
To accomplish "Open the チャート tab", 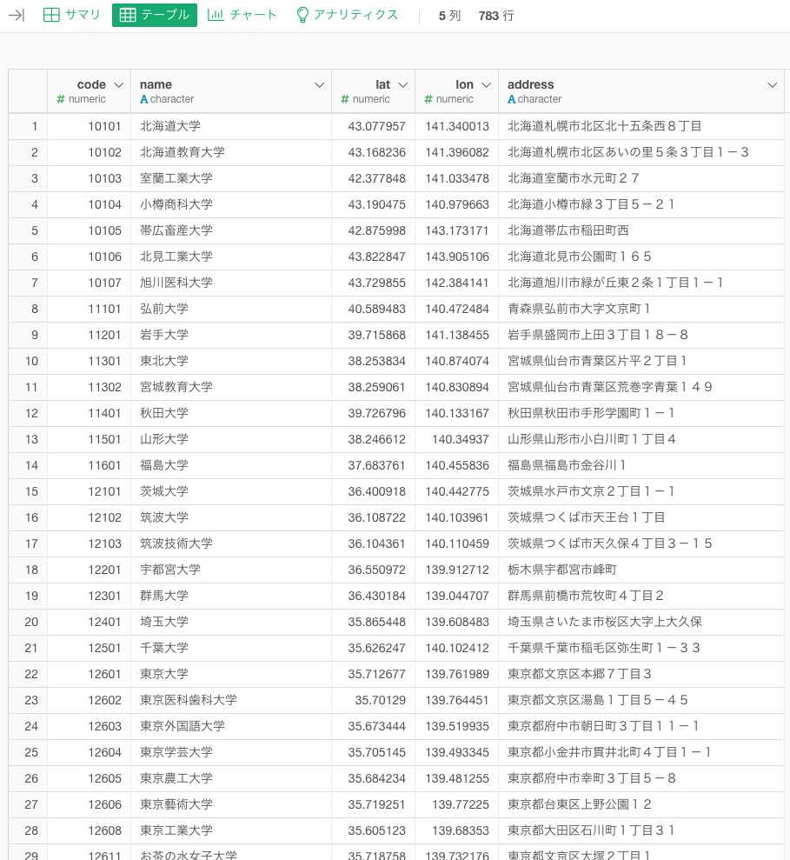I will (242, 15).
